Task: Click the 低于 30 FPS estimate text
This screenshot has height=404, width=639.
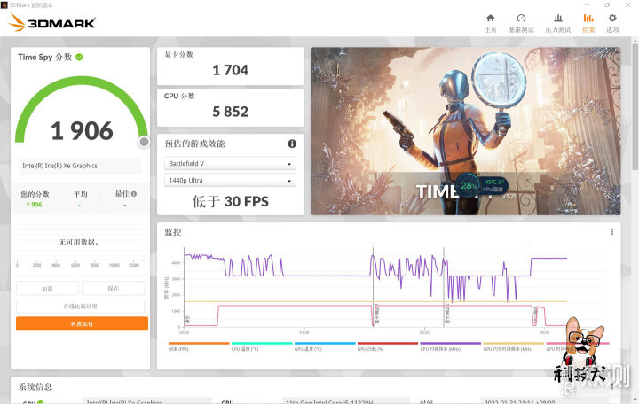Action: 230,201
